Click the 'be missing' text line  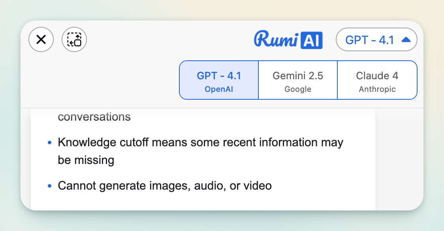(86, 160)
